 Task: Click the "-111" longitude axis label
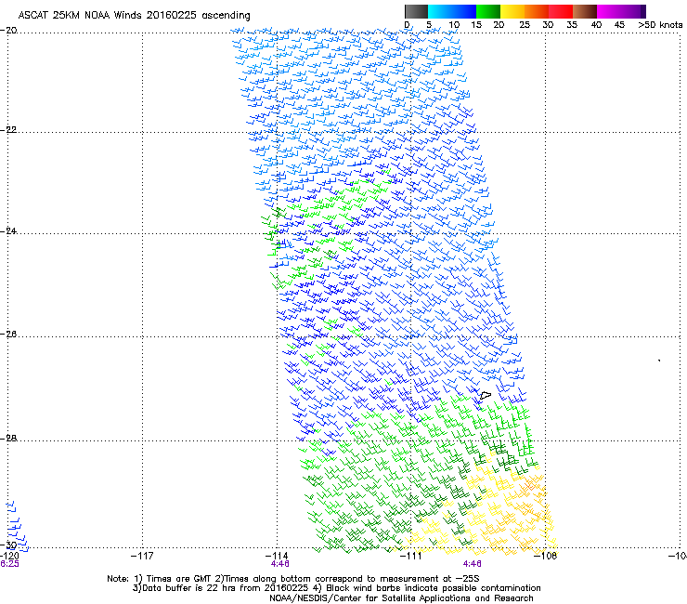[x=411, y=556]
